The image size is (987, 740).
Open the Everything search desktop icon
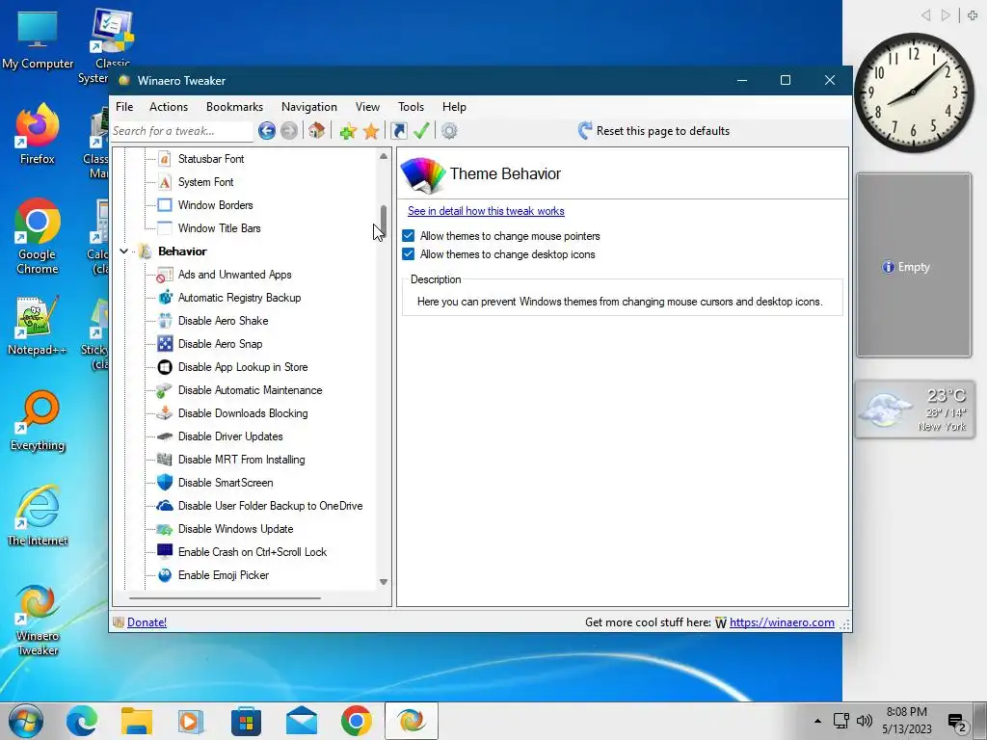[38, 421]
